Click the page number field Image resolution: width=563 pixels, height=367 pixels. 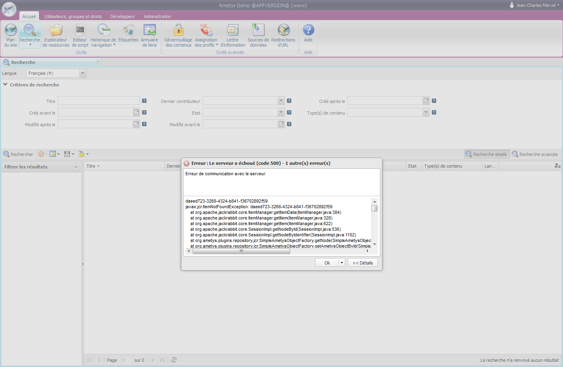point(126,360)
